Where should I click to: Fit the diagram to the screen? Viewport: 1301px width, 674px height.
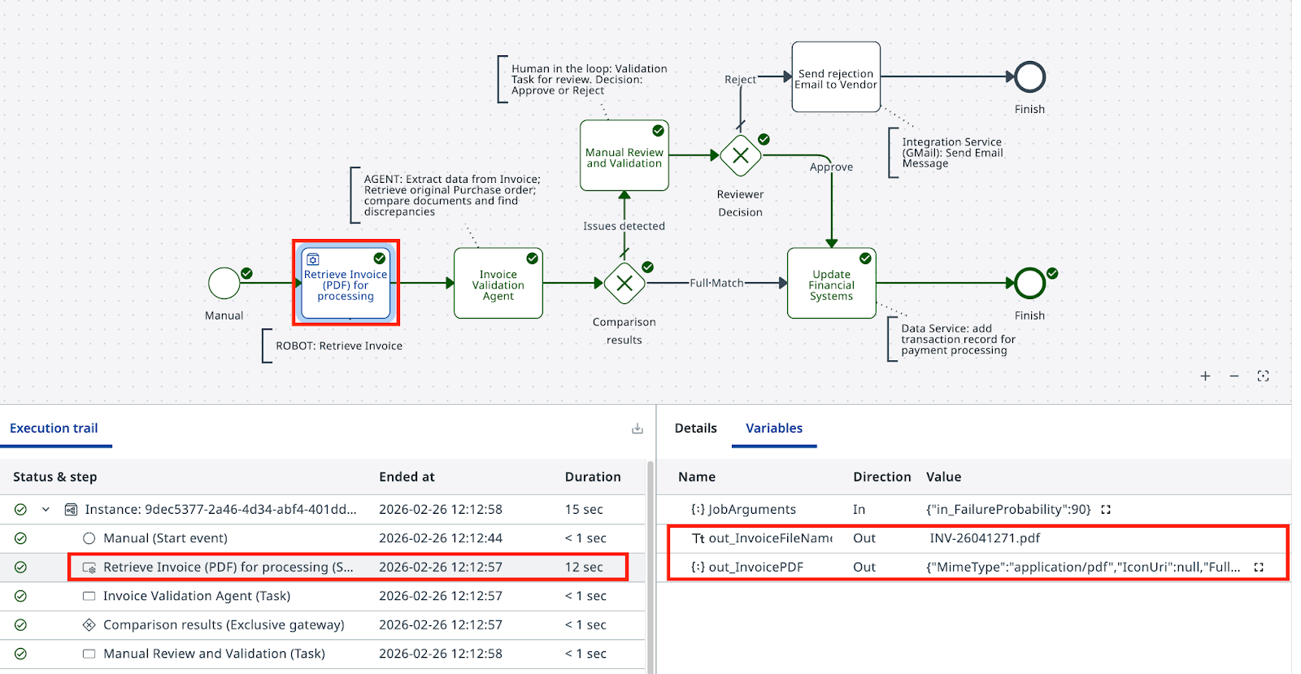pyautogui.click(x=1263, y=376)
